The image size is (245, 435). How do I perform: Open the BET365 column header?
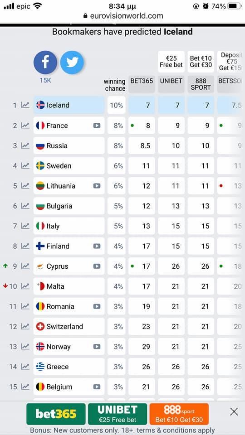pyautogui.click(x=142, y=84)
